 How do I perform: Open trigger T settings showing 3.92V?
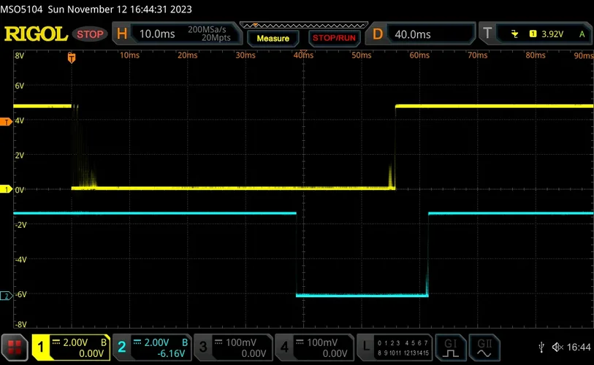point(536,34)
